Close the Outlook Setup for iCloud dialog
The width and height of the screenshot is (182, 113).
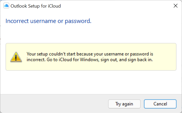(175, 6)
